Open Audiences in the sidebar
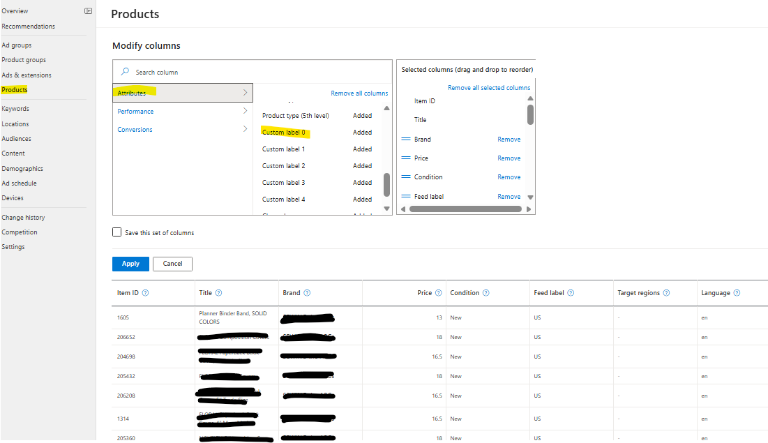This screenshot has width=768, height=443. click(16, 139)
